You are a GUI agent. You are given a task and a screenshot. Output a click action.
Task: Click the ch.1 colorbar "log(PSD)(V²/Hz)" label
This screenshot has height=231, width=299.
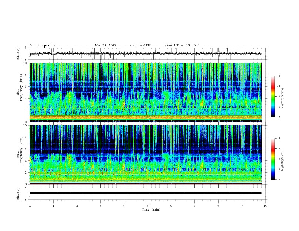point(283,99)
